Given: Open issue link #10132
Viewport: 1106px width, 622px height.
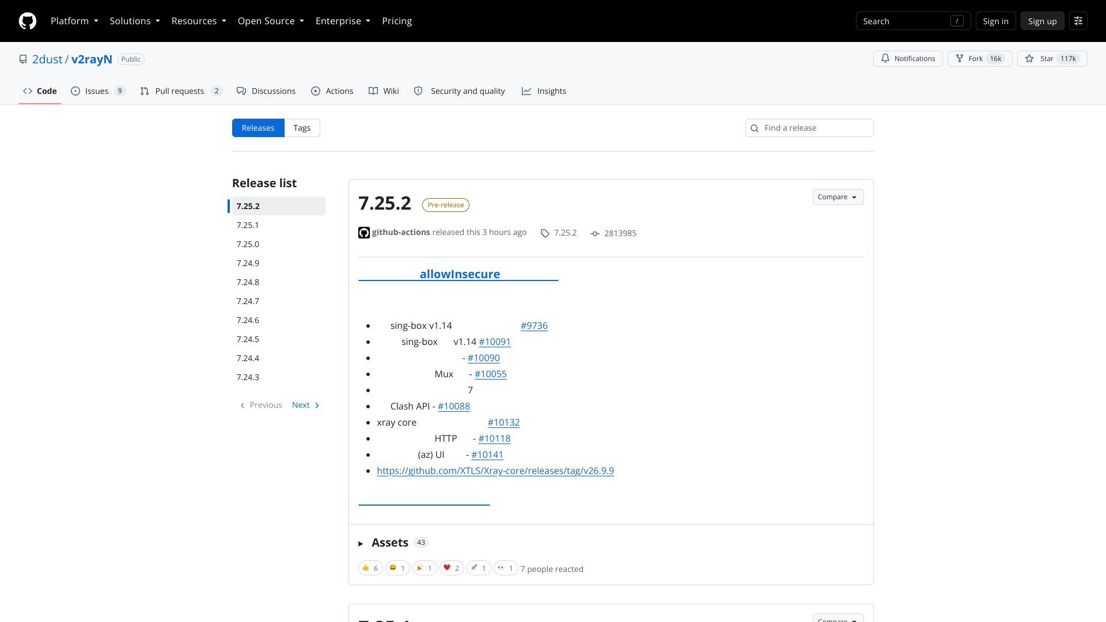Looking at the screenshot, I should (504, 422).
